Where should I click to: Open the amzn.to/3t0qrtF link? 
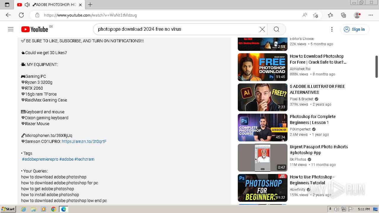click(x=84, y=141)
